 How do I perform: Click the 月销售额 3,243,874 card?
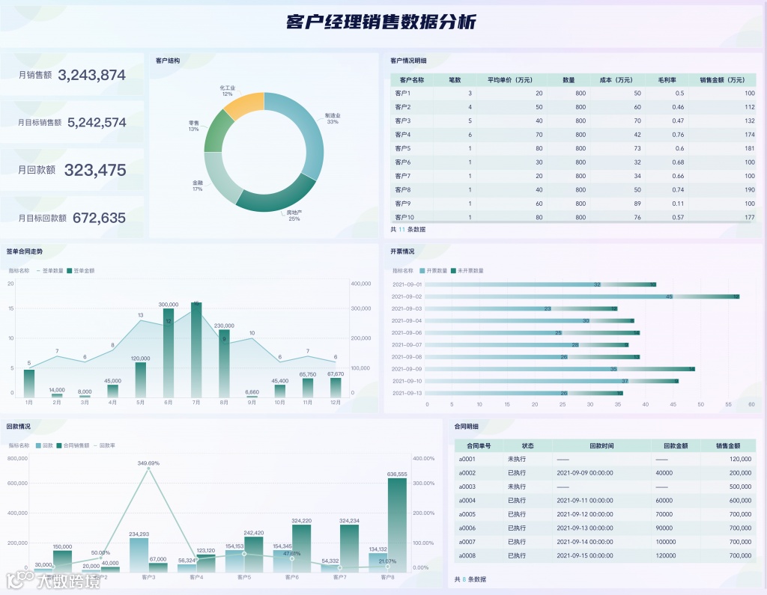point(72,75)
